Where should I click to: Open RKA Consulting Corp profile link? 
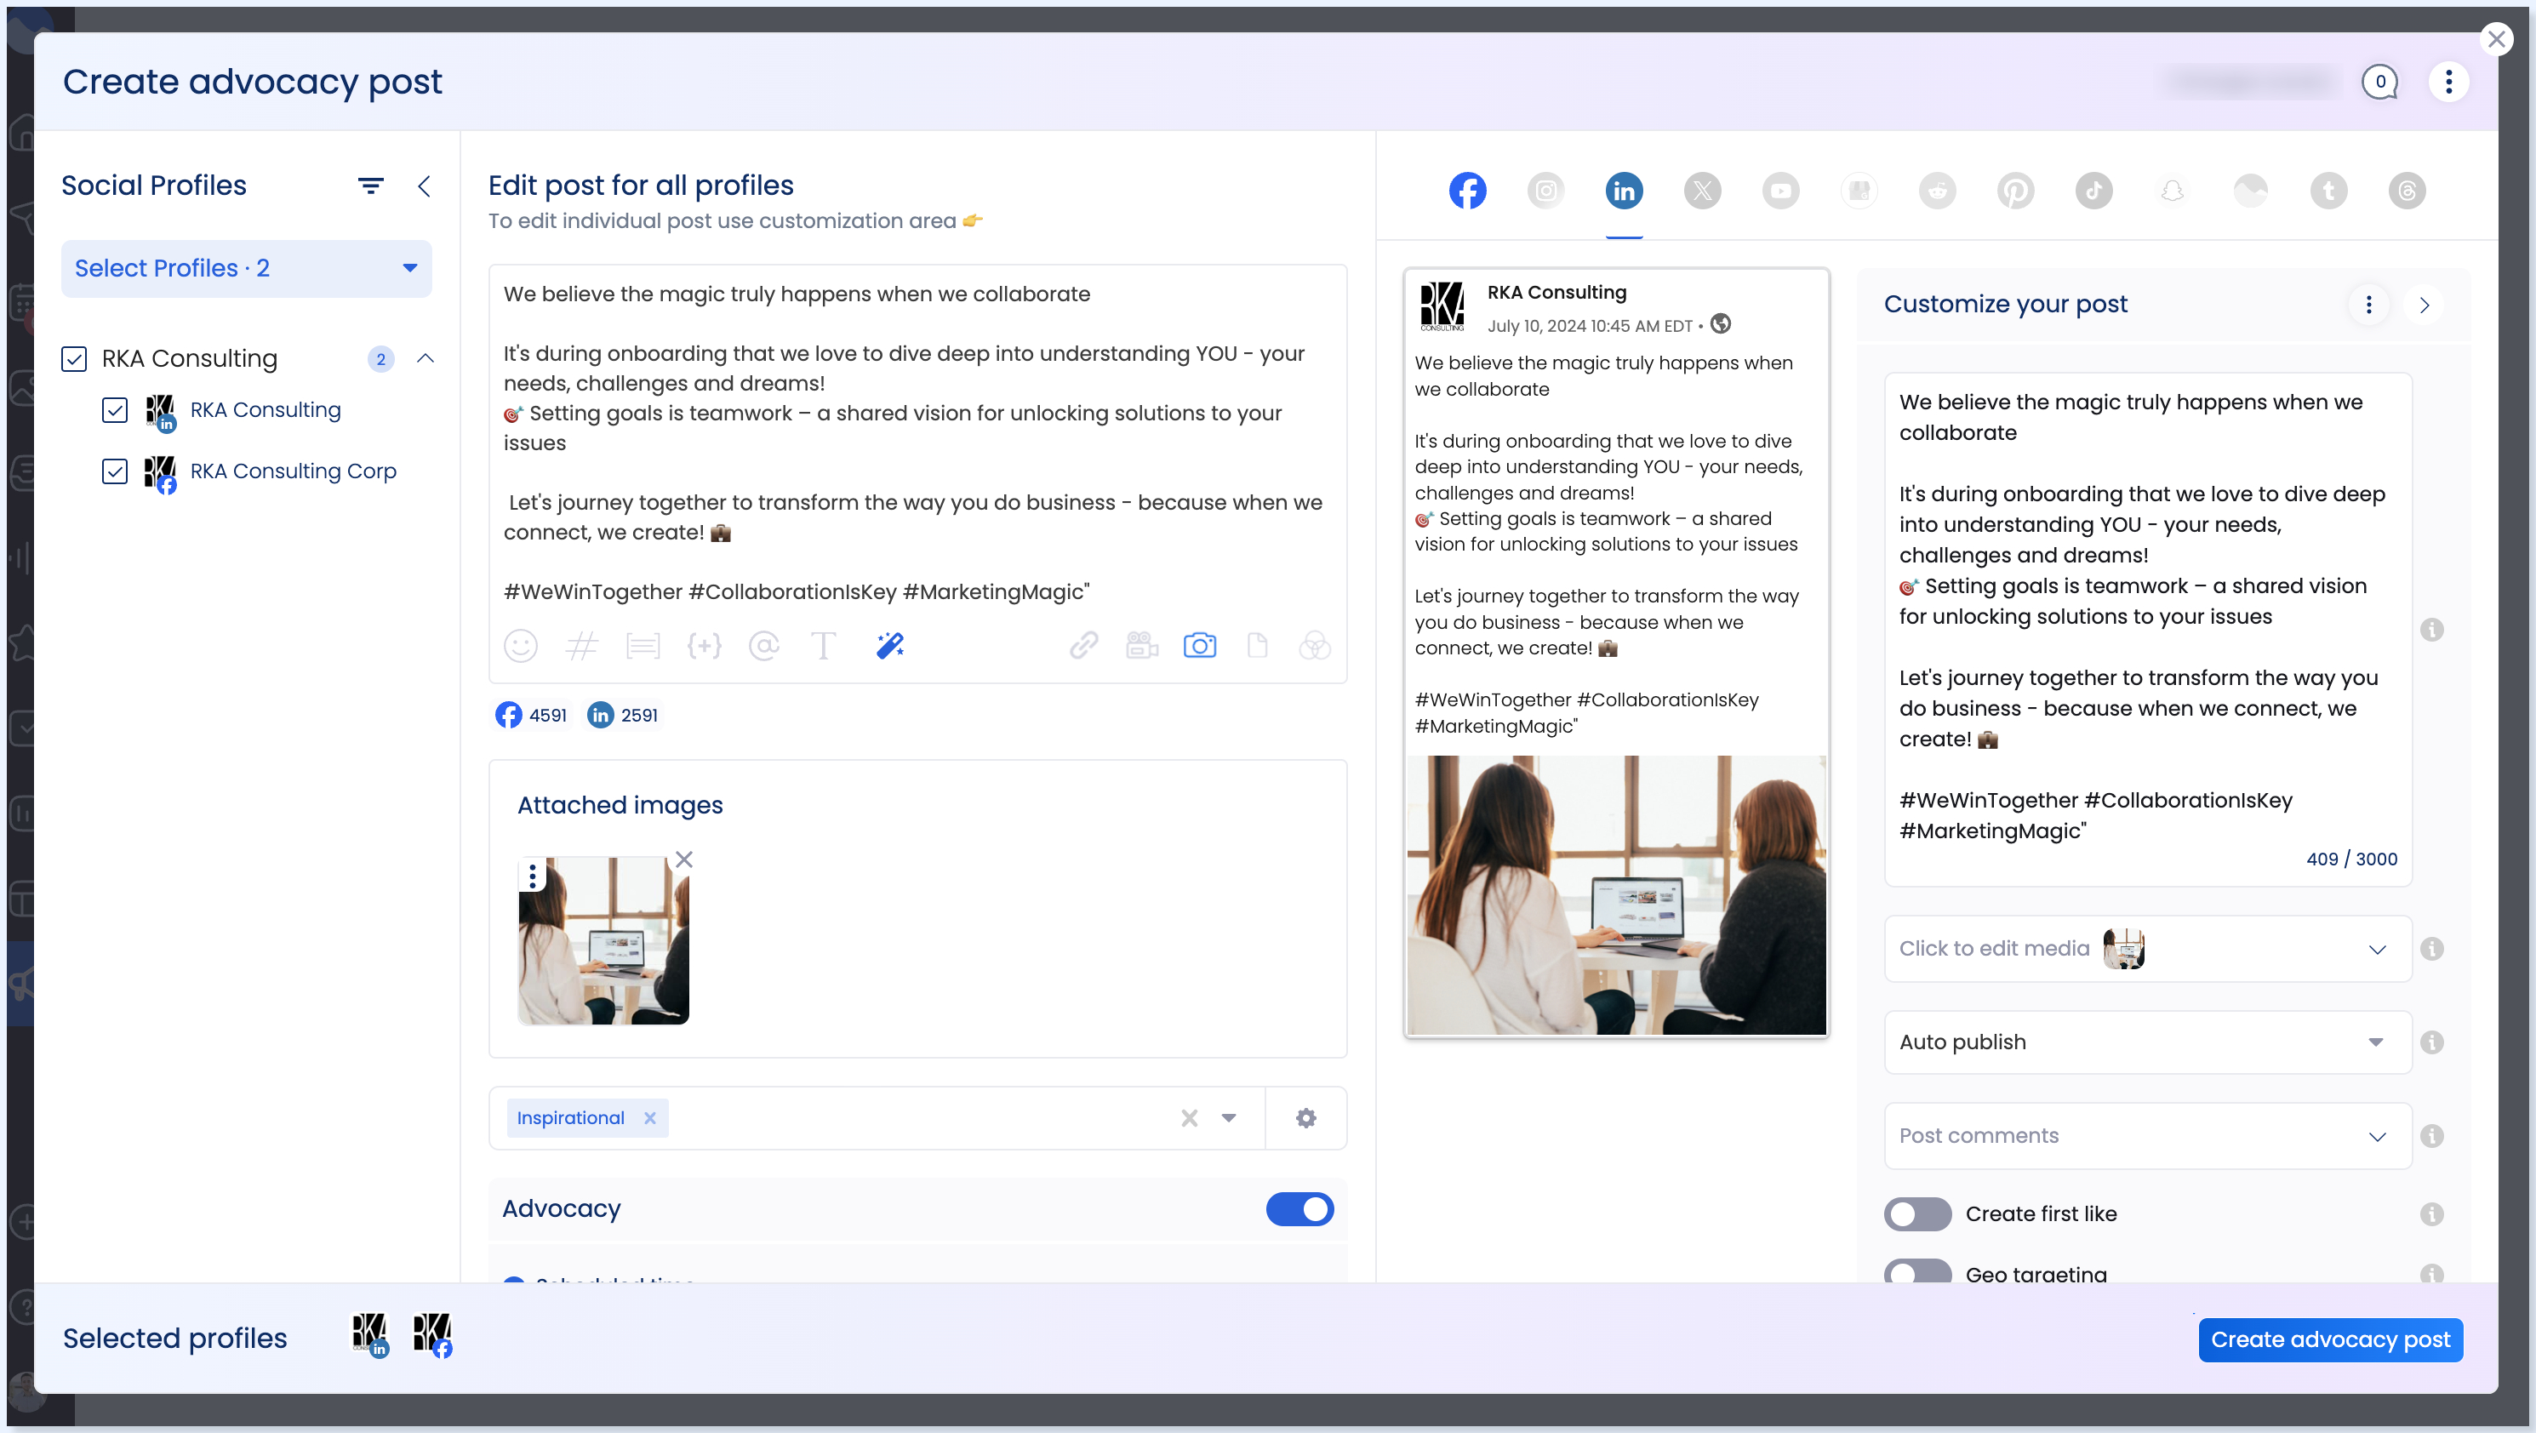(x=294, y=471)
